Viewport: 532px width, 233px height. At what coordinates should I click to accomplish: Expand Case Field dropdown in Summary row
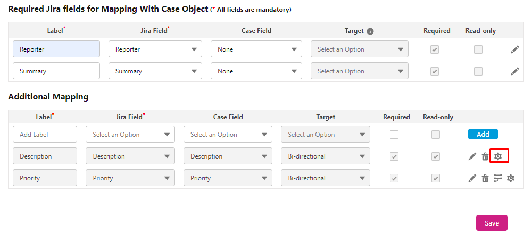[x=256, y=71]
